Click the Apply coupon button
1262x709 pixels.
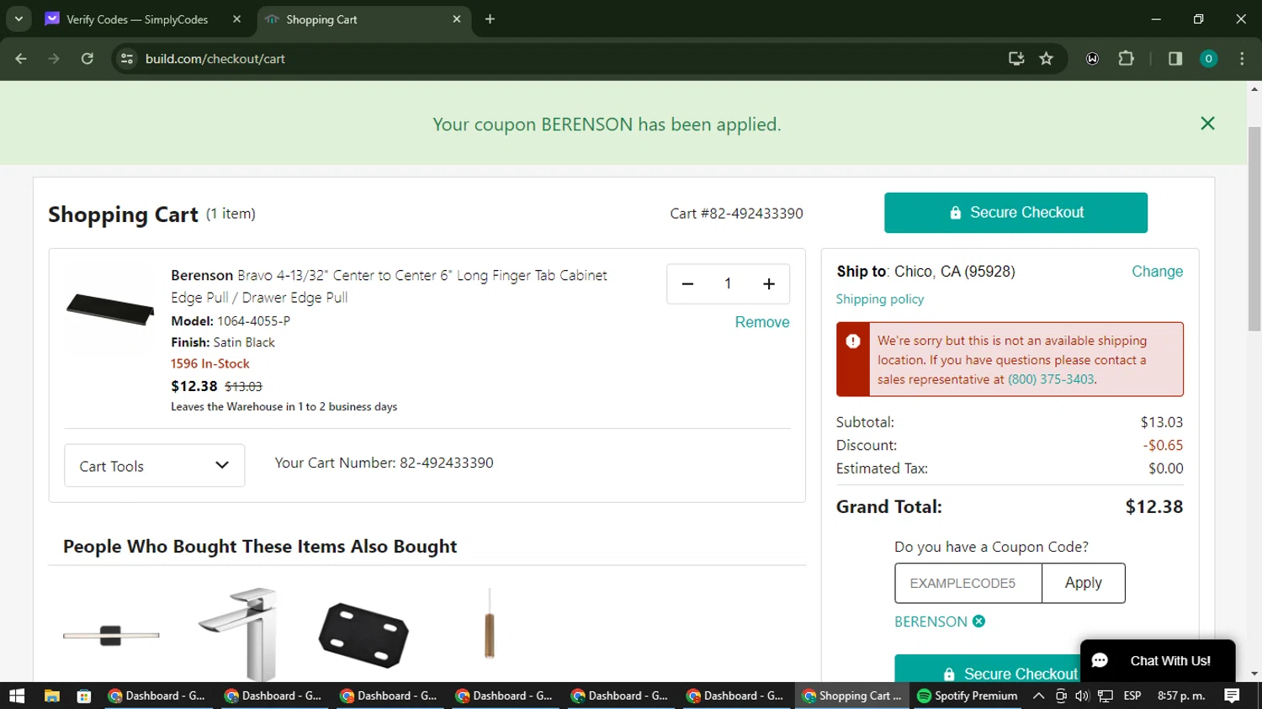click(1083, 583)
